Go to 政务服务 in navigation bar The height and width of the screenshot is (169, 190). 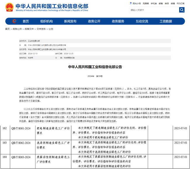point(118,21)
